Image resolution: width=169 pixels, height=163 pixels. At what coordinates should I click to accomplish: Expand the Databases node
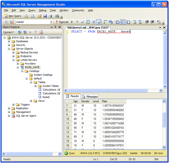[9, 41]
